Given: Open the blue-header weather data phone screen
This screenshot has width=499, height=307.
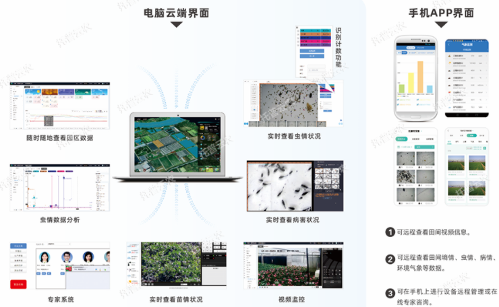Looking at the screenshot, I should tap(467, 78).
